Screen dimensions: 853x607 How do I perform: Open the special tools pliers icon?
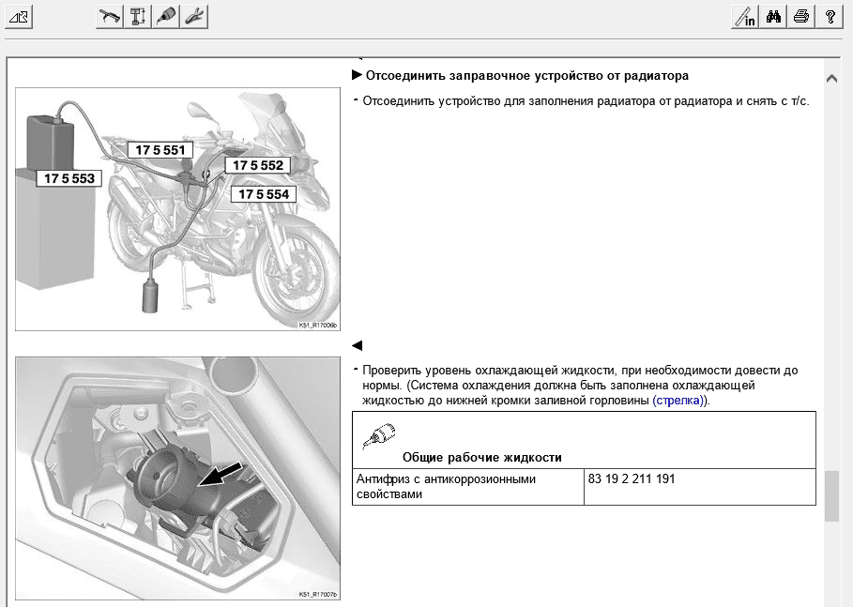click(x=194, y=16)
